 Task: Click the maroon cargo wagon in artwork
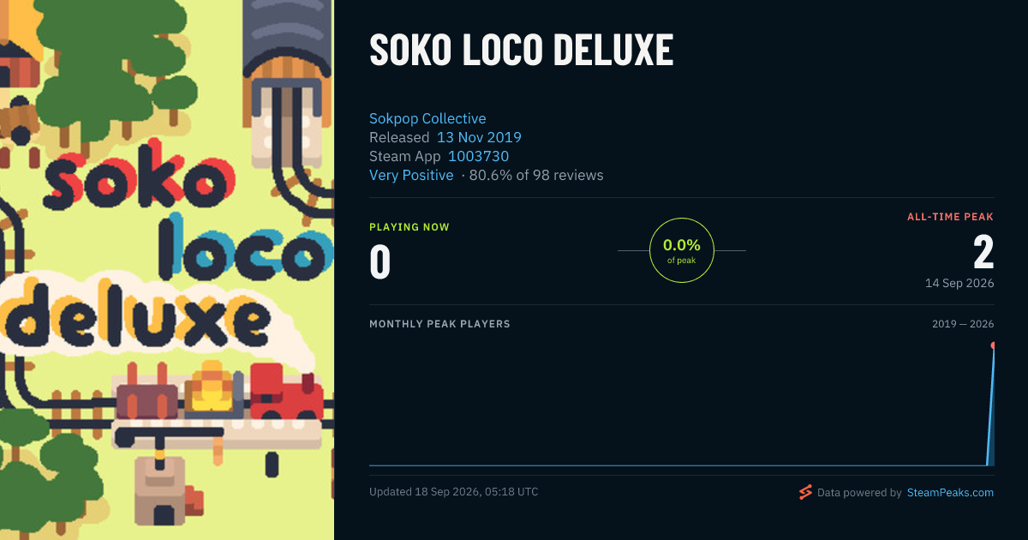click(x=148, y=399)
